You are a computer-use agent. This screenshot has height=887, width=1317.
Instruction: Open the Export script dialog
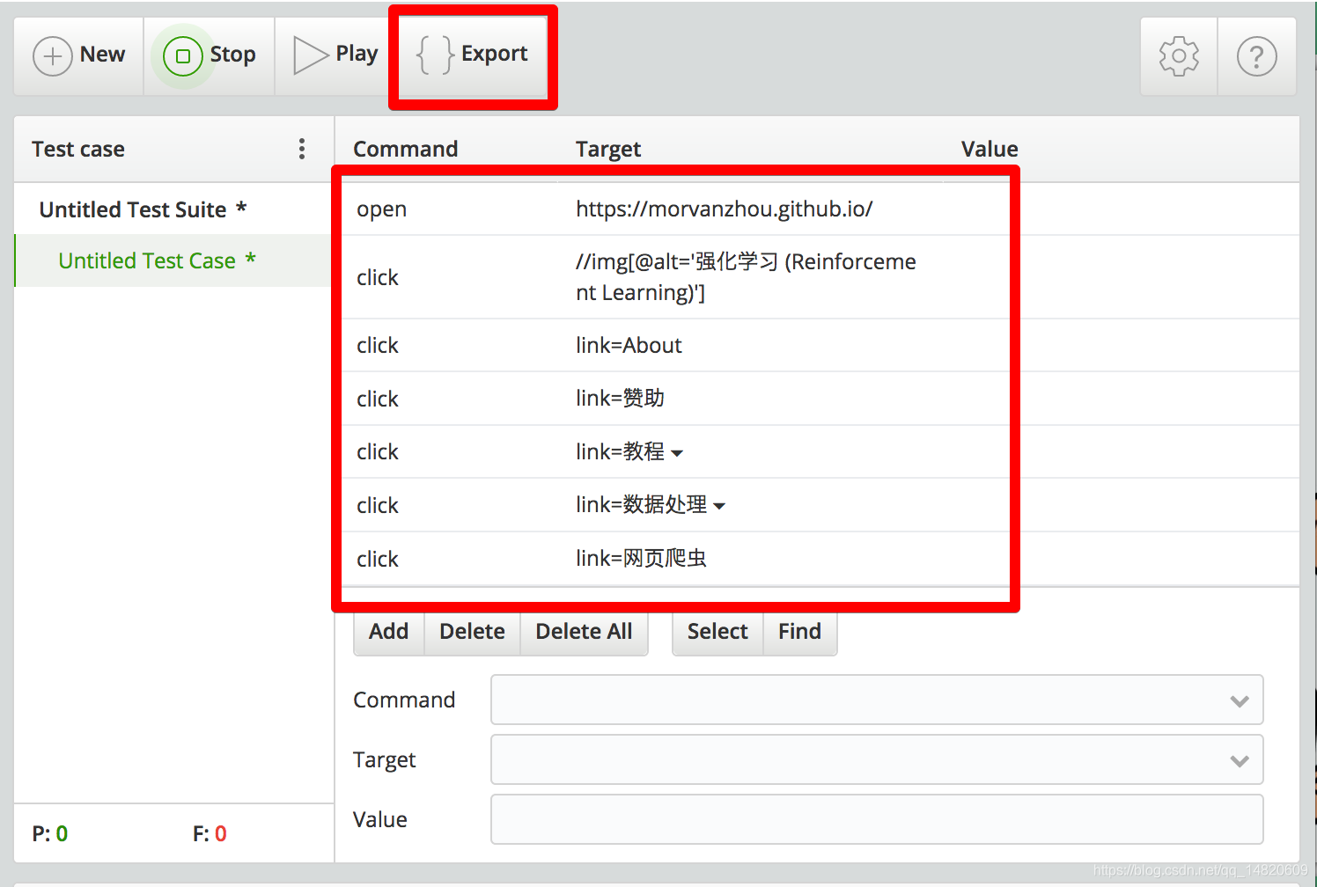click(473, 55)
